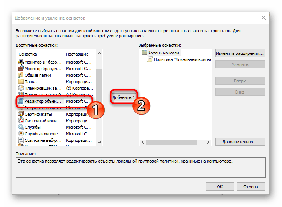The height and width of the screenshot is (207, 282).
Task: Click Microsoft C... vendor for Службы
Action: point(79,127)
